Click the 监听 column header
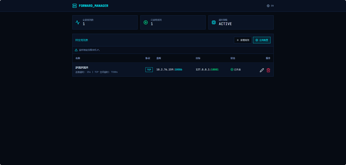 point(159,58)
